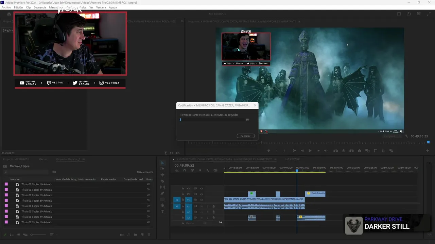The image size is (435, 244).
Task: Switch to the 167 APEWAR sequence tab
Action: point(292,159)
